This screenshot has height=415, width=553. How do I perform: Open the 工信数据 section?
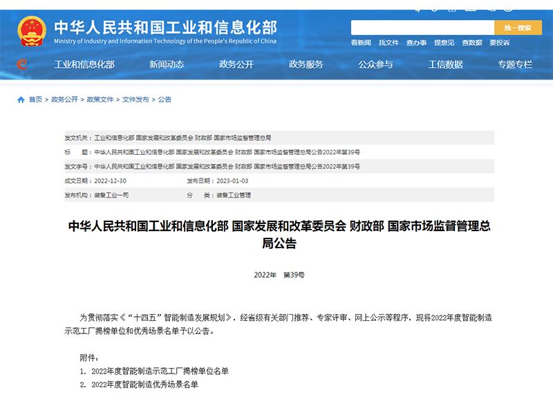click(446, 66)
